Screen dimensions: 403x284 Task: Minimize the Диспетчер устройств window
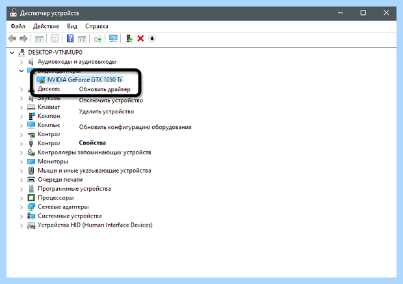[x=341, y=12]
